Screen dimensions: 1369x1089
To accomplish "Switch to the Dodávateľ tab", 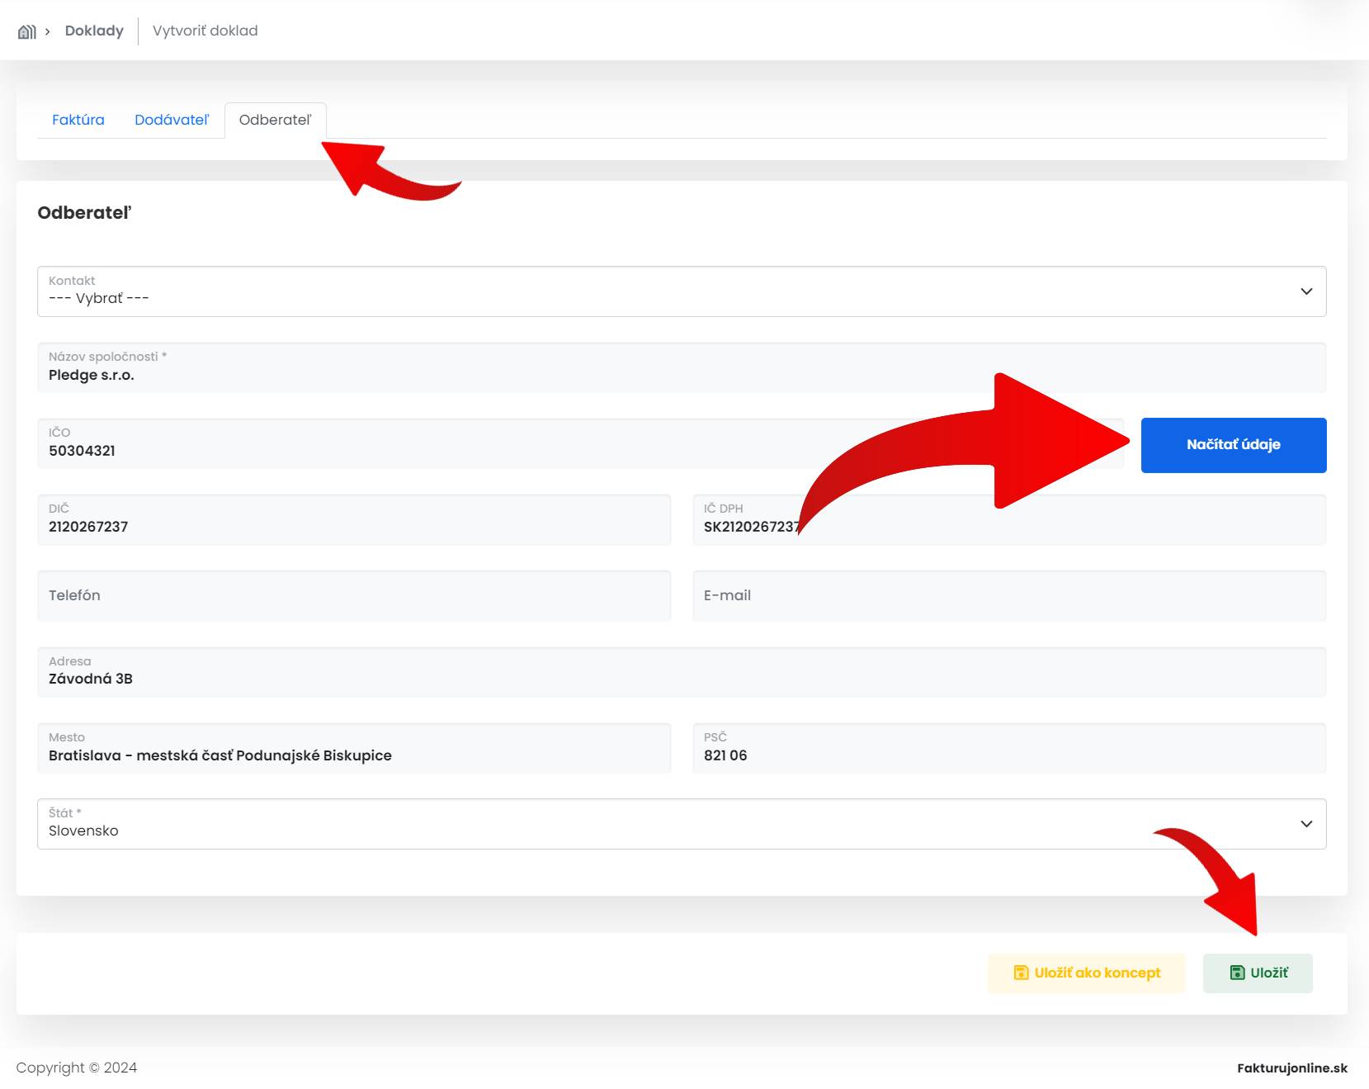I will click(x=172, y=120).
